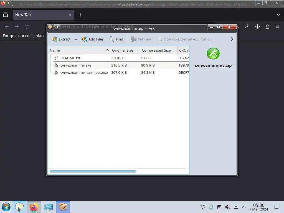Click the cvnwzmammv.harmless.exe executable icon

pyautogui.click(x=56, y=72)
